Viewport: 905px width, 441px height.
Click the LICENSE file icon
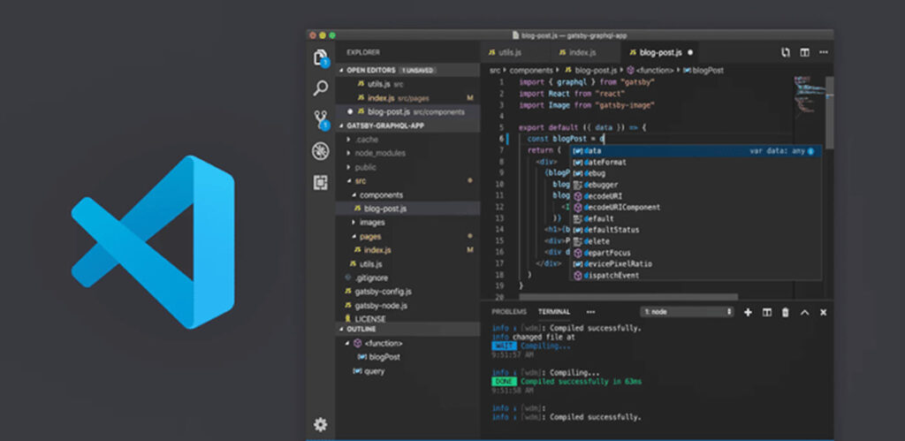coord(348,319)
